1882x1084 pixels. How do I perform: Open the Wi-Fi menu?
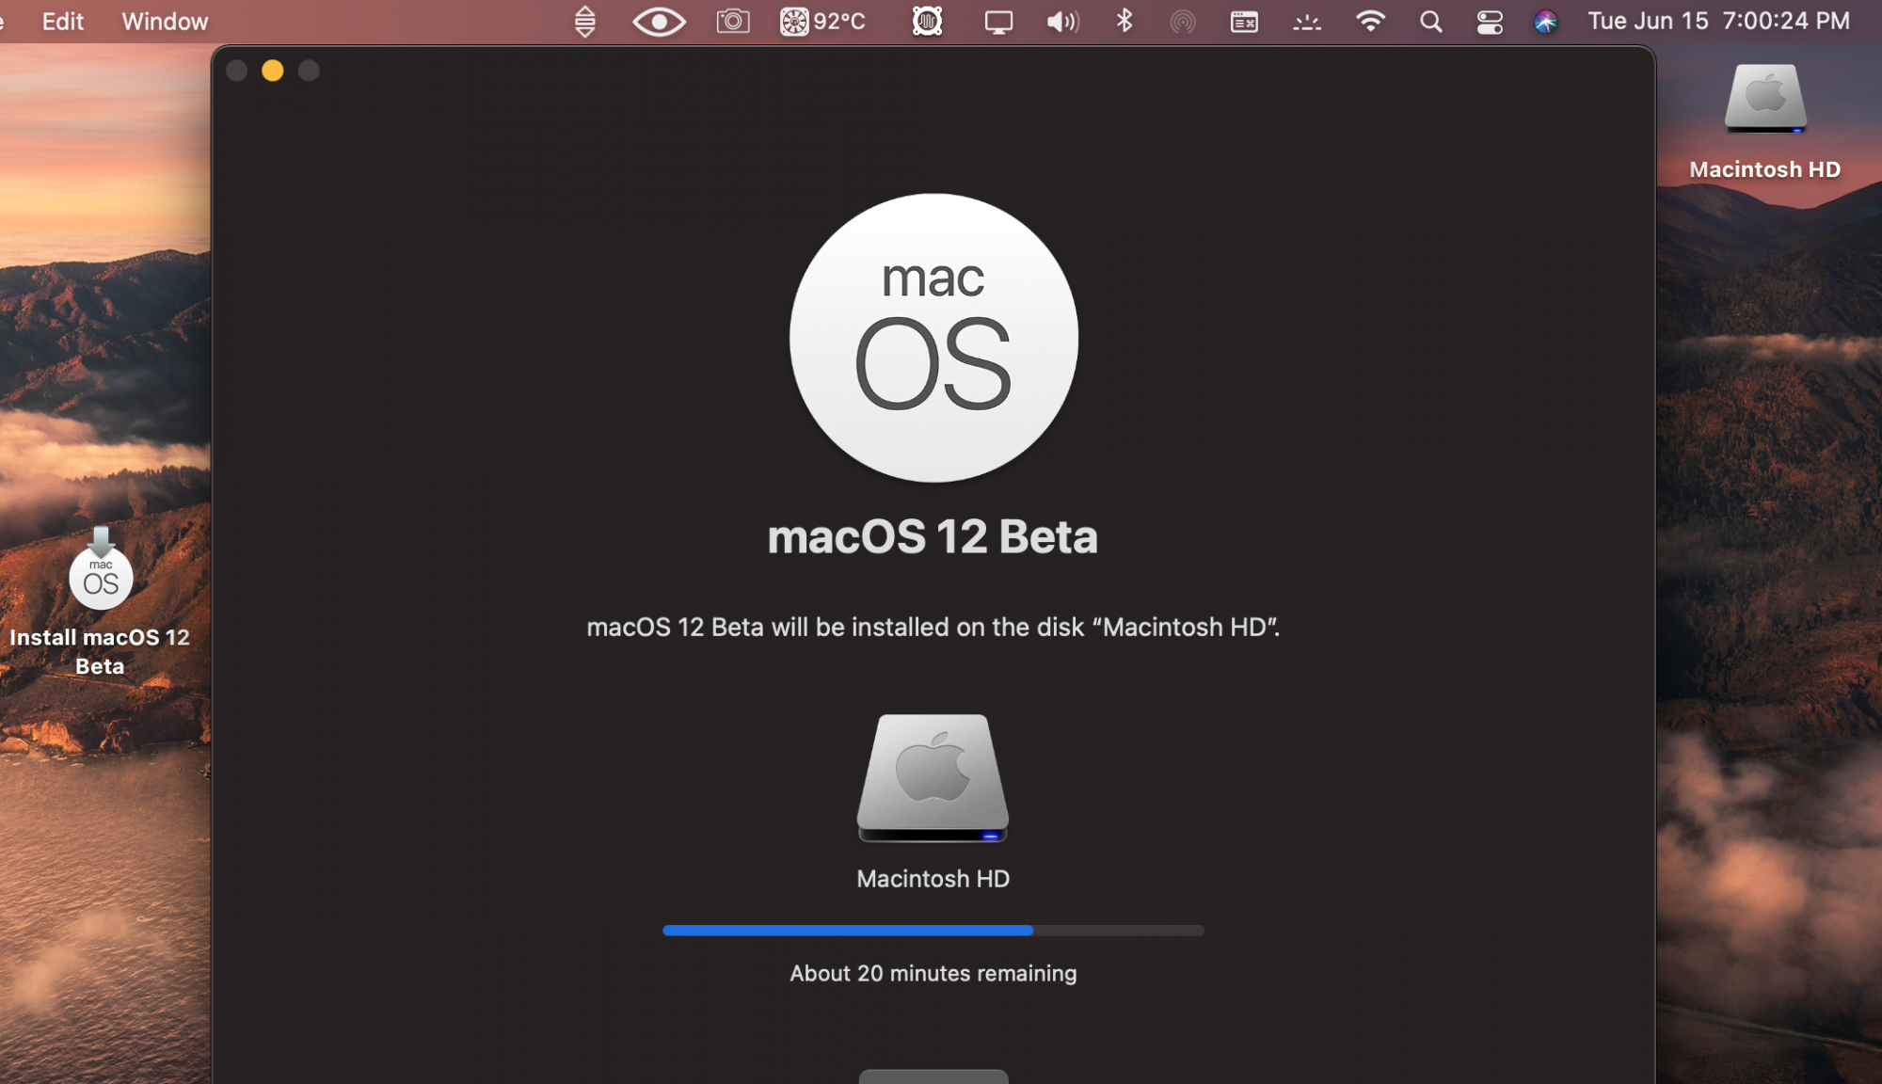pos(1370,21)
